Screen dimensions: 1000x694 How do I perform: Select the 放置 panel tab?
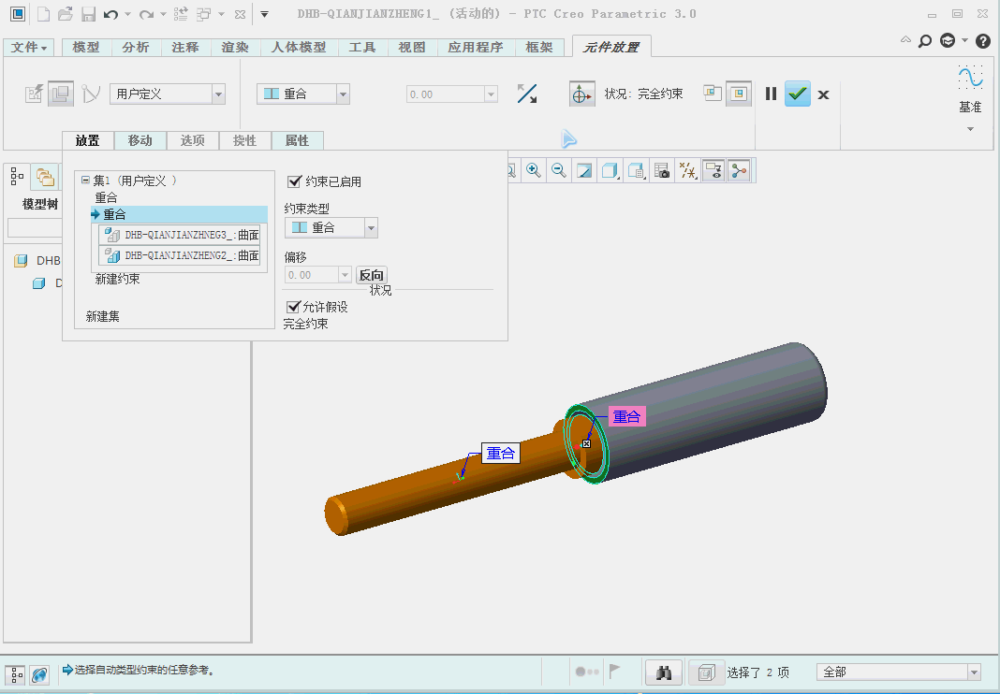tap(87, 140)
